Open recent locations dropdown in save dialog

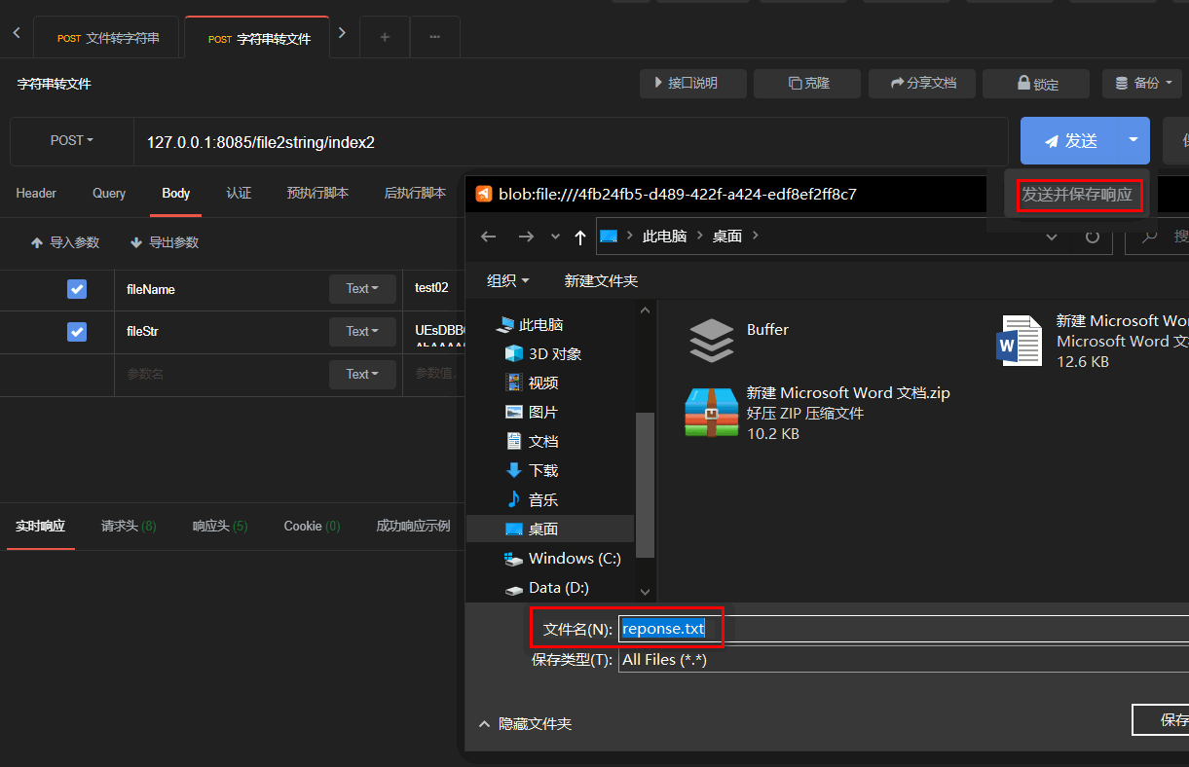(555, 237)
